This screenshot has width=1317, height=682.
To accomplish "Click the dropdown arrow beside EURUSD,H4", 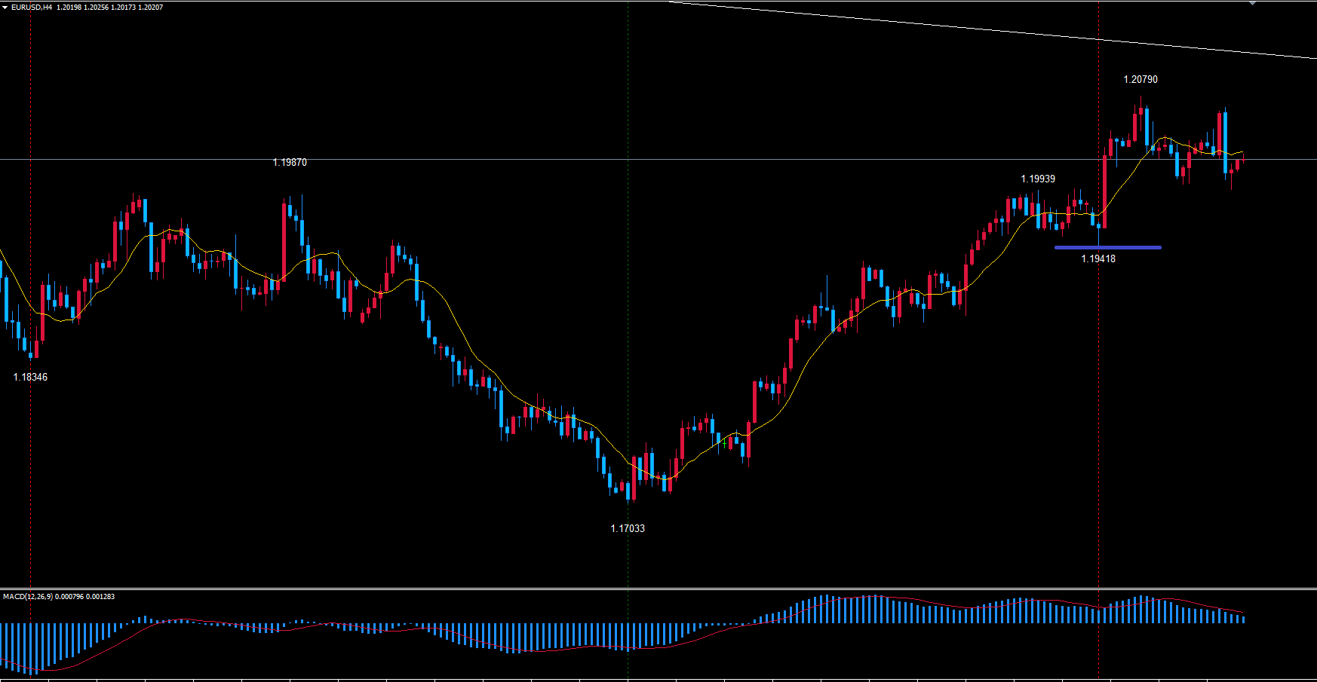I will tap(5, 8).
